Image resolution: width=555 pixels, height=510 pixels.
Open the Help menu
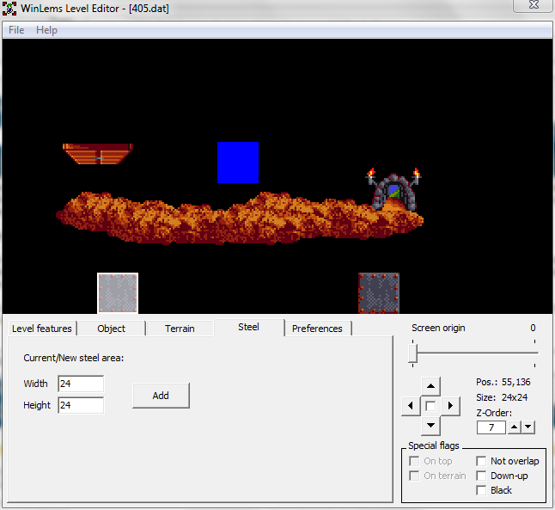pos(46,30)
